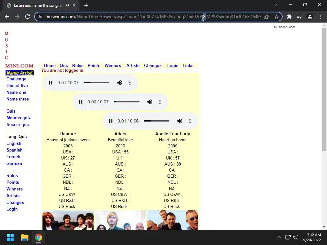327x245 pixels.
Task: Open File Explorer from the taskbar
Action: tap(24, 237)
